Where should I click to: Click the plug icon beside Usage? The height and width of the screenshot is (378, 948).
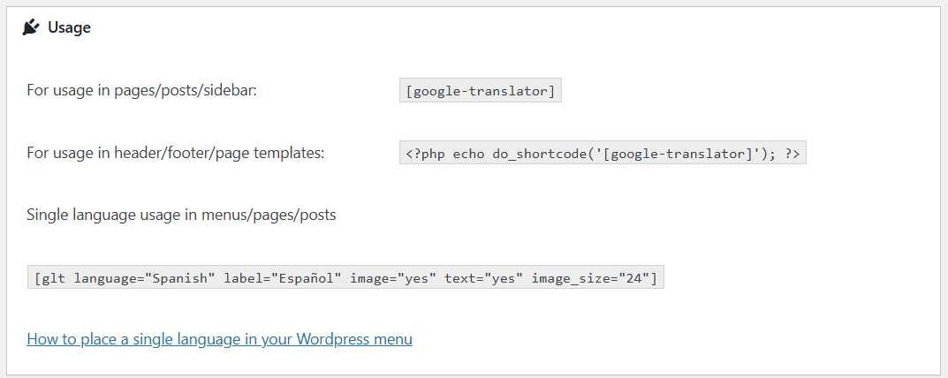tap(31, 27)
